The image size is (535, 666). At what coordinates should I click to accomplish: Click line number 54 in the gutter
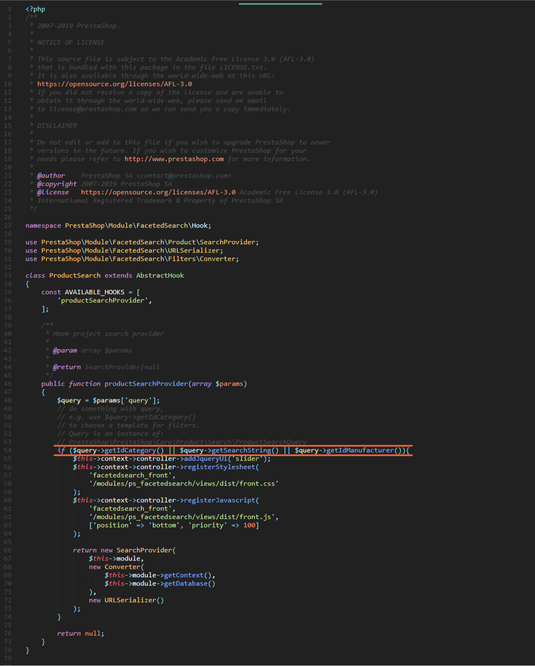coord(8,450)
